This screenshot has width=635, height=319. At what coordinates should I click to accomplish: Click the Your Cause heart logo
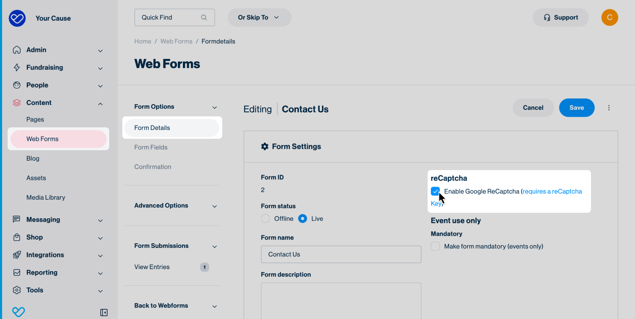[17, 18]
